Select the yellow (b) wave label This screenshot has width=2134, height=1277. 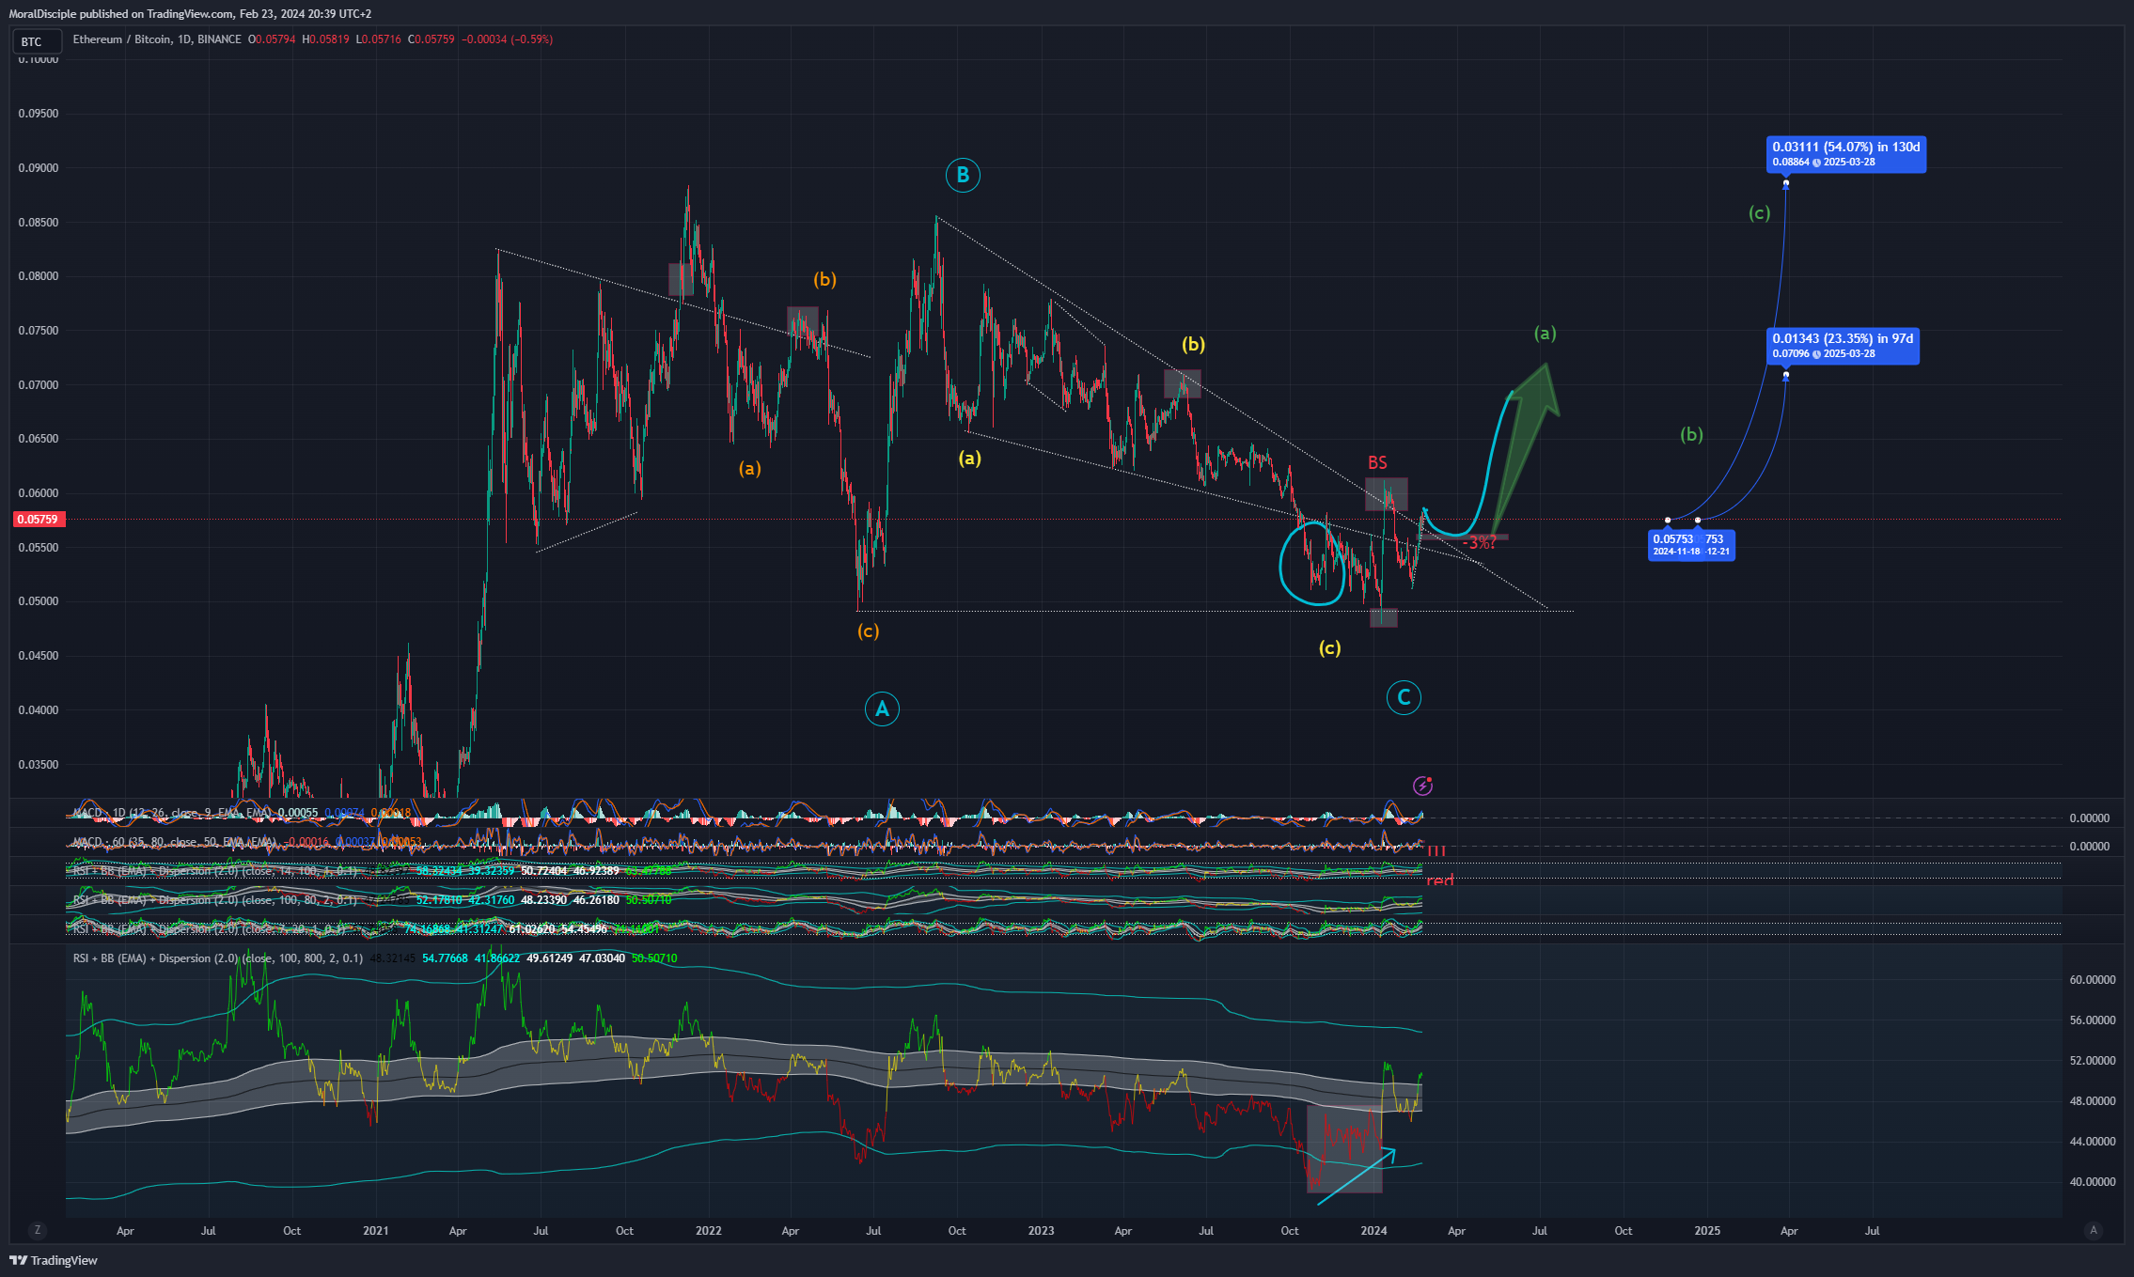click(1193, 344)
